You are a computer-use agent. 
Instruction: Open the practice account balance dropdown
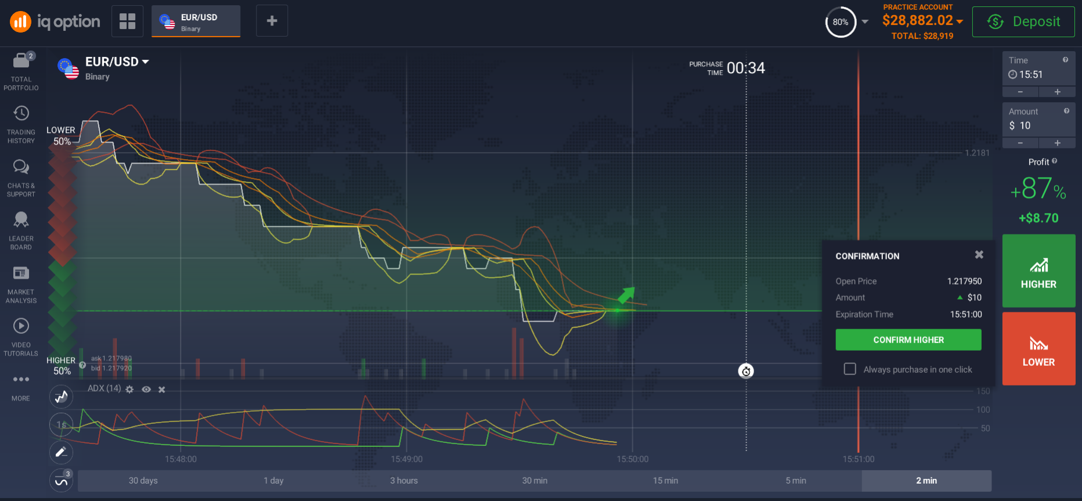click(x=960, y=21)
